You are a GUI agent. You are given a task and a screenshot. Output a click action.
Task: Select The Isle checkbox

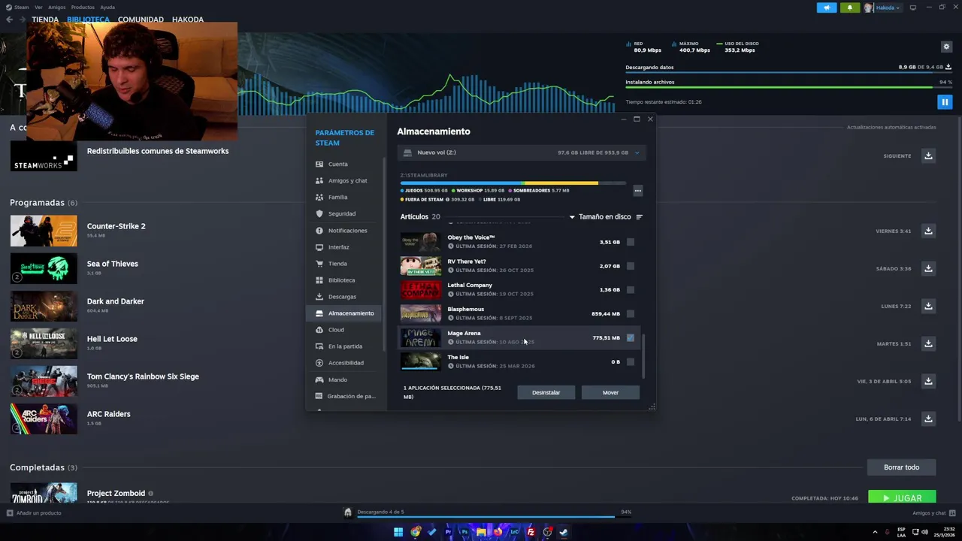coord(631,362)
